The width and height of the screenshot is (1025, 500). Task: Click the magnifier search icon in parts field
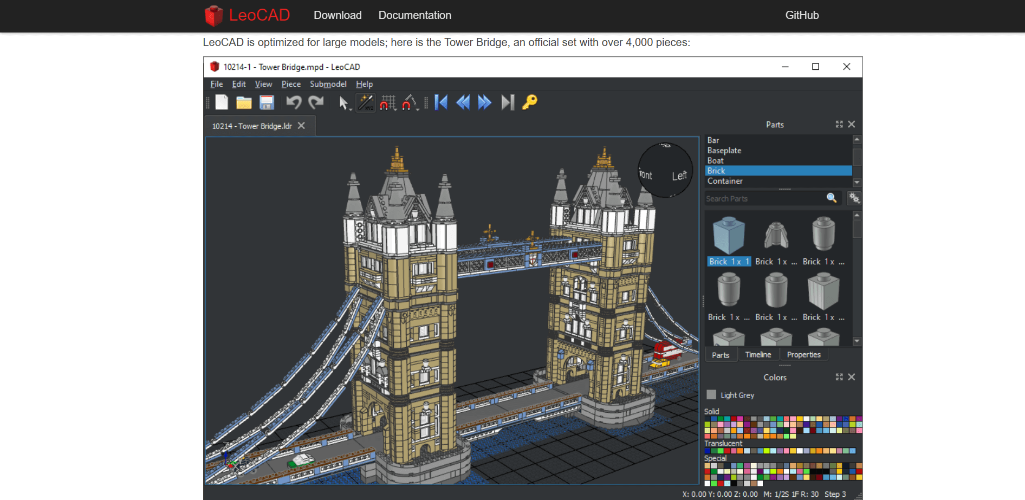point(832,198)
